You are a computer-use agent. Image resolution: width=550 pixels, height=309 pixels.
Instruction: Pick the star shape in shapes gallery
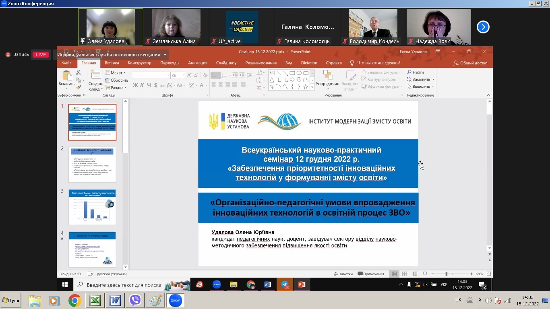[306, 87]
